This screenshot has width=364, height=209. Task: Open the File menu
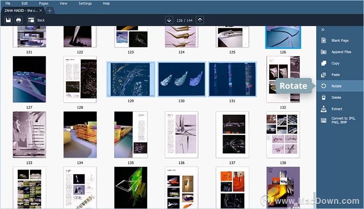pos(8,3)
